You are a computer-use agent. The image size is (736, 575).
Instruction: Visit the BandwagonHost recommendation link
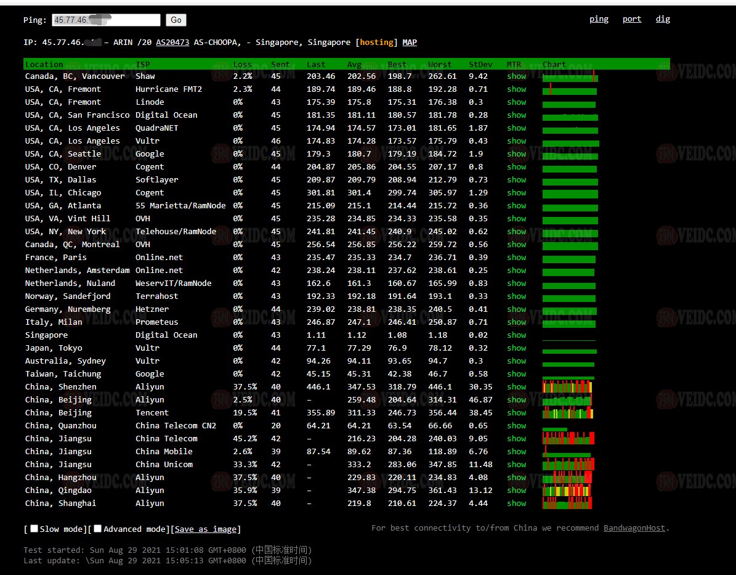coord(634,528)
